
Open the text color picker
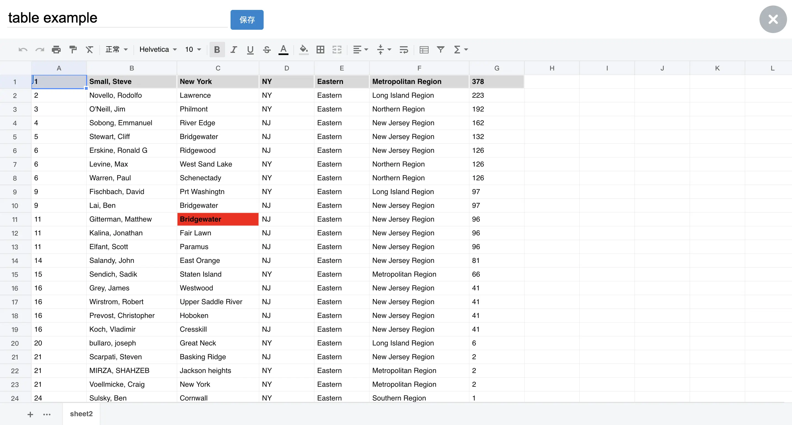pyautogui.click(x=283, y=50)
